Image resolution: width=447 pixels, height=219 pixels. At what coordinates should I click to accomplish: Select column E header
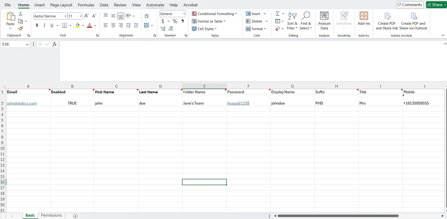204,86
